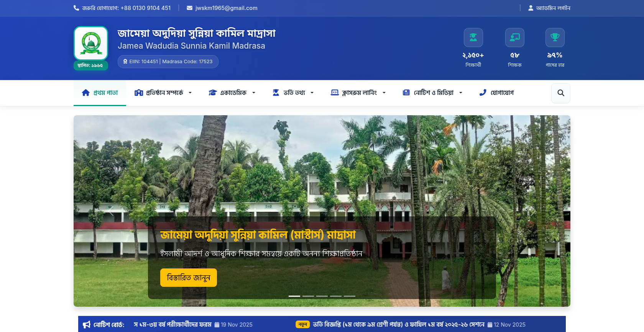
Task: Expand the একাডেমিক dropdown menu
Action: coord(232,93)
